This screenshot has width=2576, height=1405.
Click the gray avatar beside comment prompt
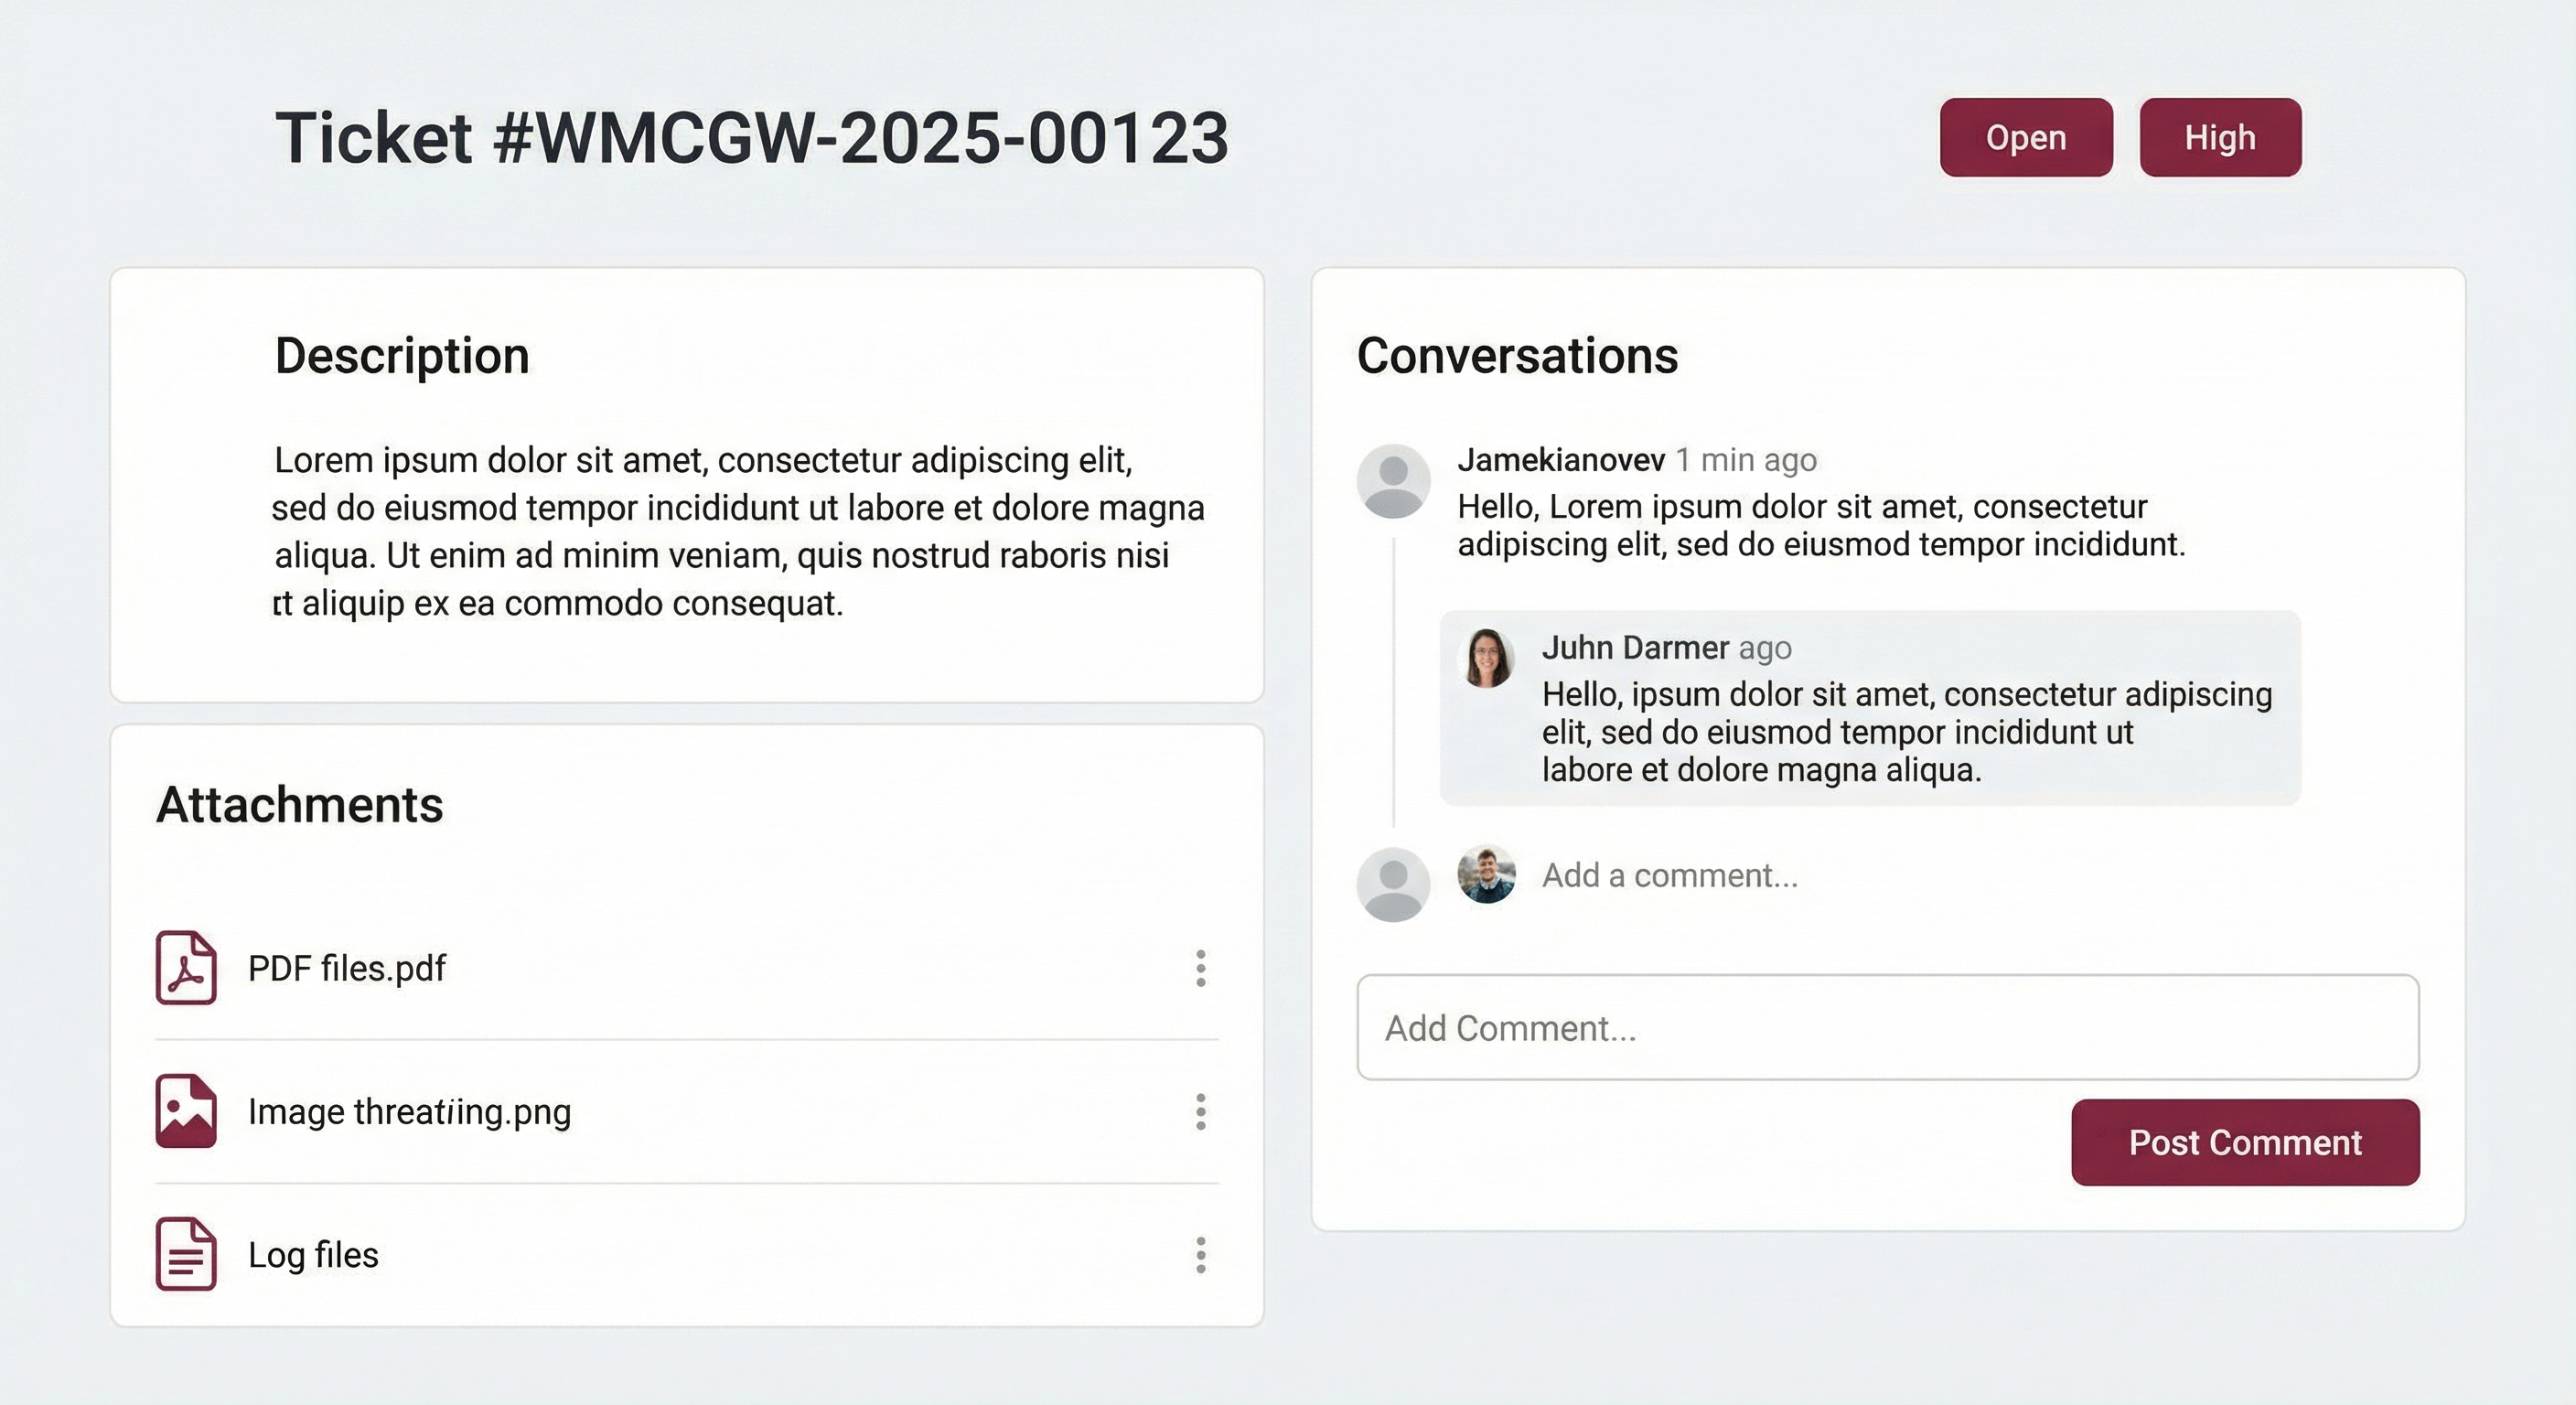[x=1393, y=884]
